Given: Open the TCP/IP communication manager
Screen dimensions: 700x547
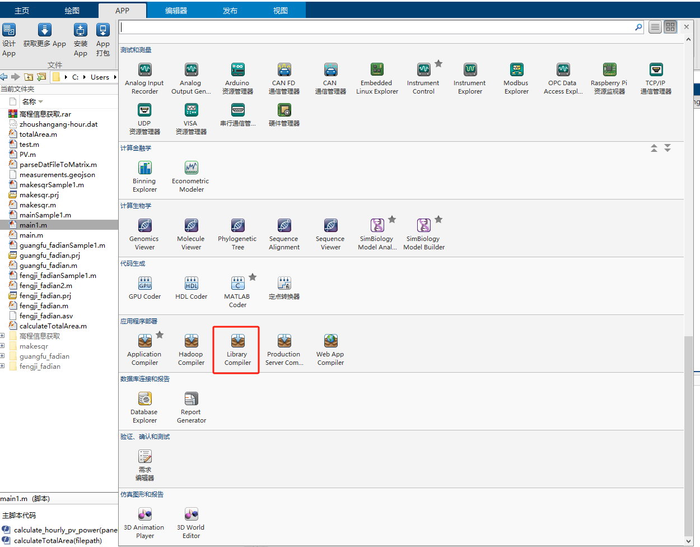Looking at the screenshot, I should [x=656, y=78].
